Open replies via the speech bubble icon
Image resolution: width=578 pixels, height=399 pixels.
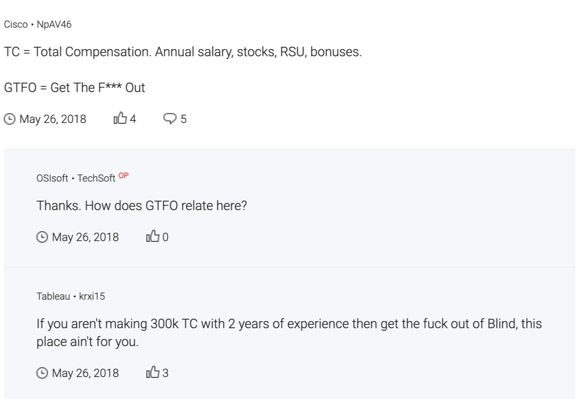[x=170, y=119]
